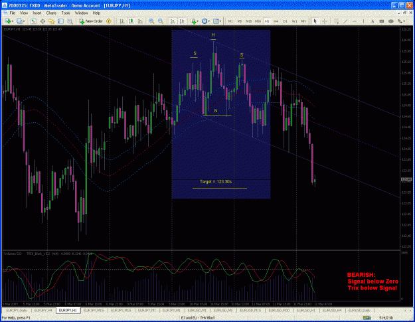Screen dimensions: 415x322
Task: Zoom out of the chart
Action: (161, 21)
